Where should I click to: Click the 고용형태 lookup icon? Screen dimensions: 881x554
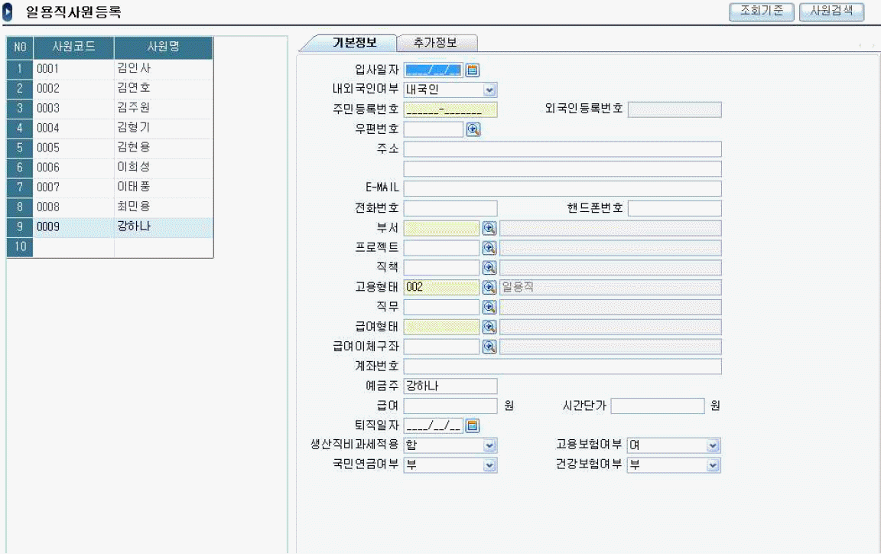489,288
